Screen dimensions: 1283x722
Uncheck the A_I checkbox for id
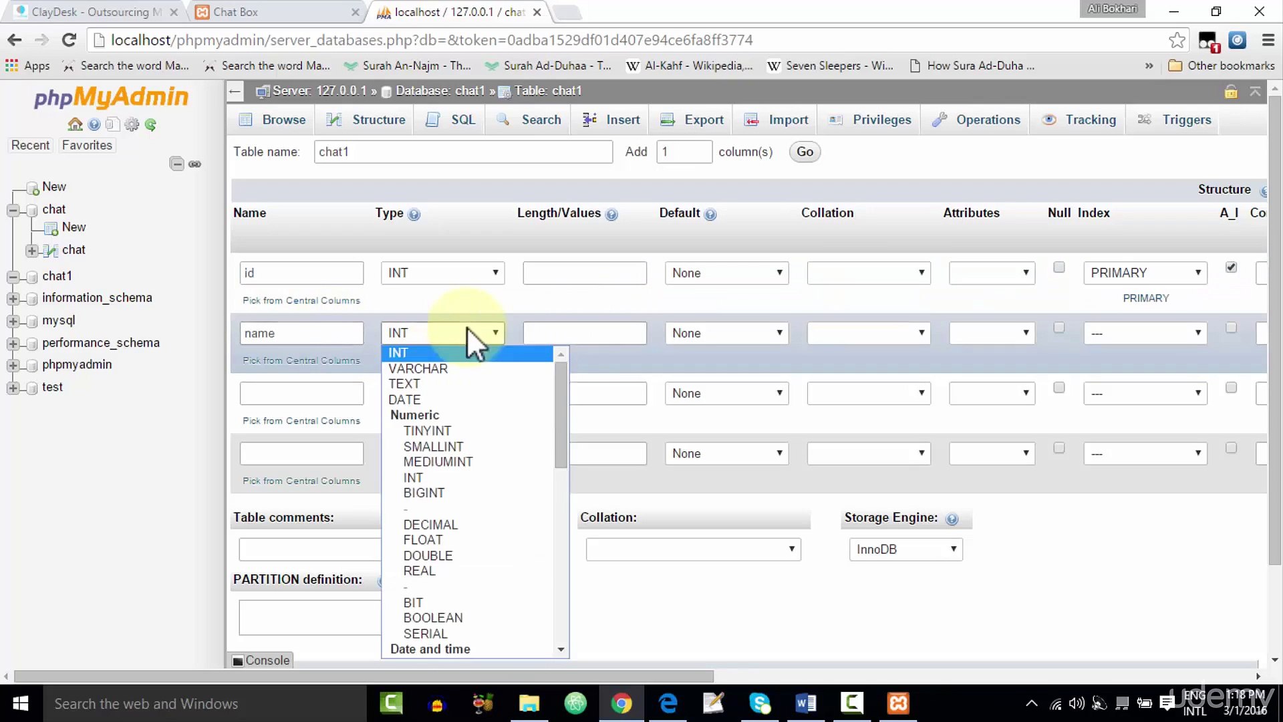[1231, 267]
